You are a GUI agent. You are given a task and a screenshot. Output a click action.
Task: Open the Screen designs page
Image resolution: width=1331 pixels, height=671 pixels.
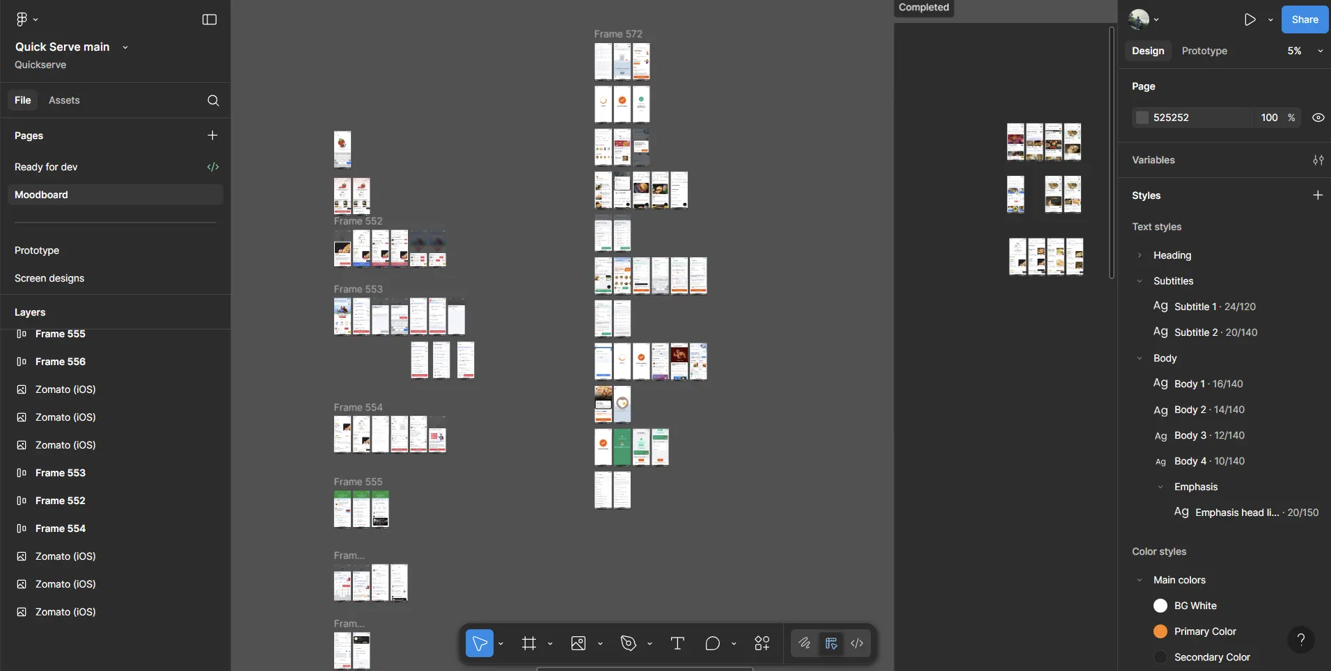pos(49,278)
